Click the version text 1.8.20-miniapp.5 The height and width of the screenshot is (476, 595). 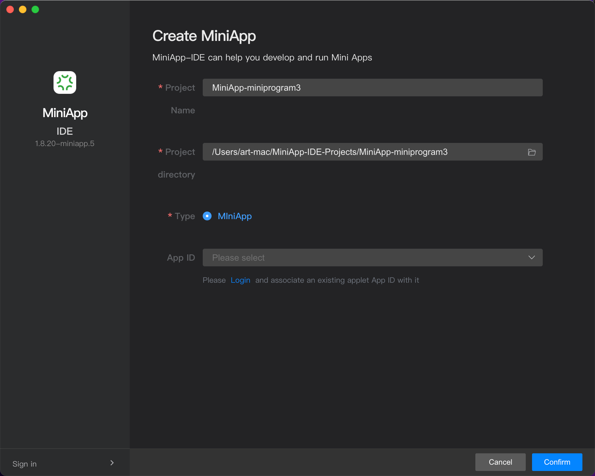point(65,144)
